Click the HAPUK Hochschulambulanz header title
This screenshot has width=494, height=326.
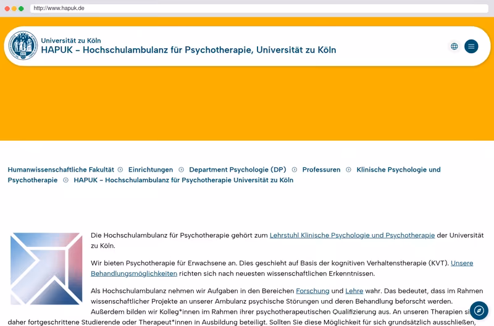tap(188, 50)
